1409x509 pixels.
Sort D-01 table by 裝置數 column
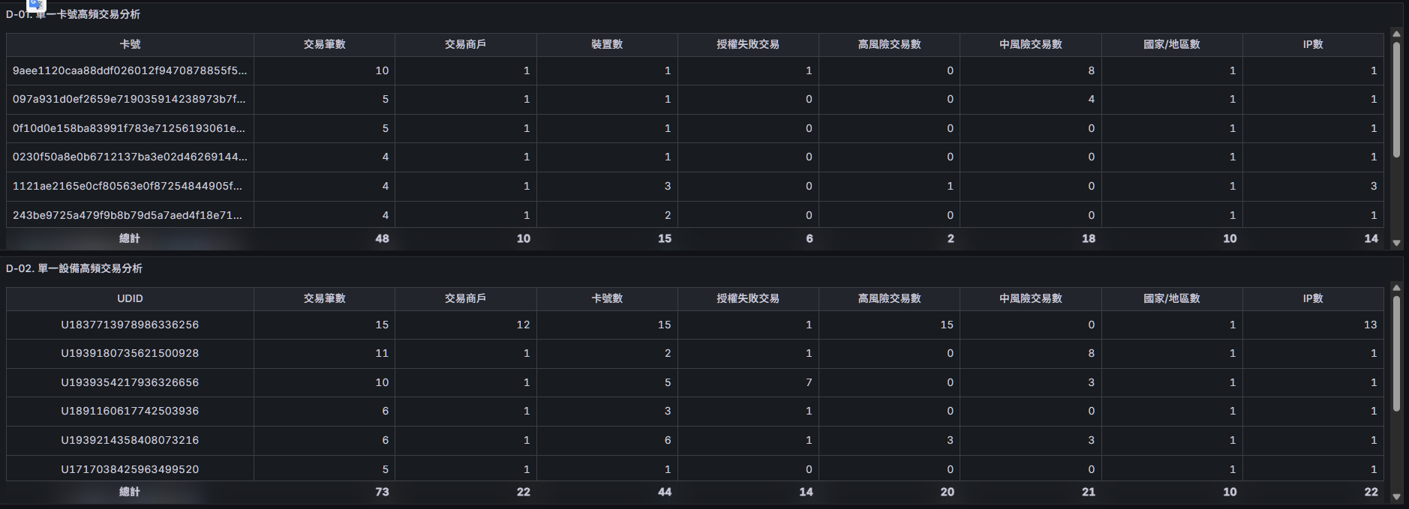point(607,44)
